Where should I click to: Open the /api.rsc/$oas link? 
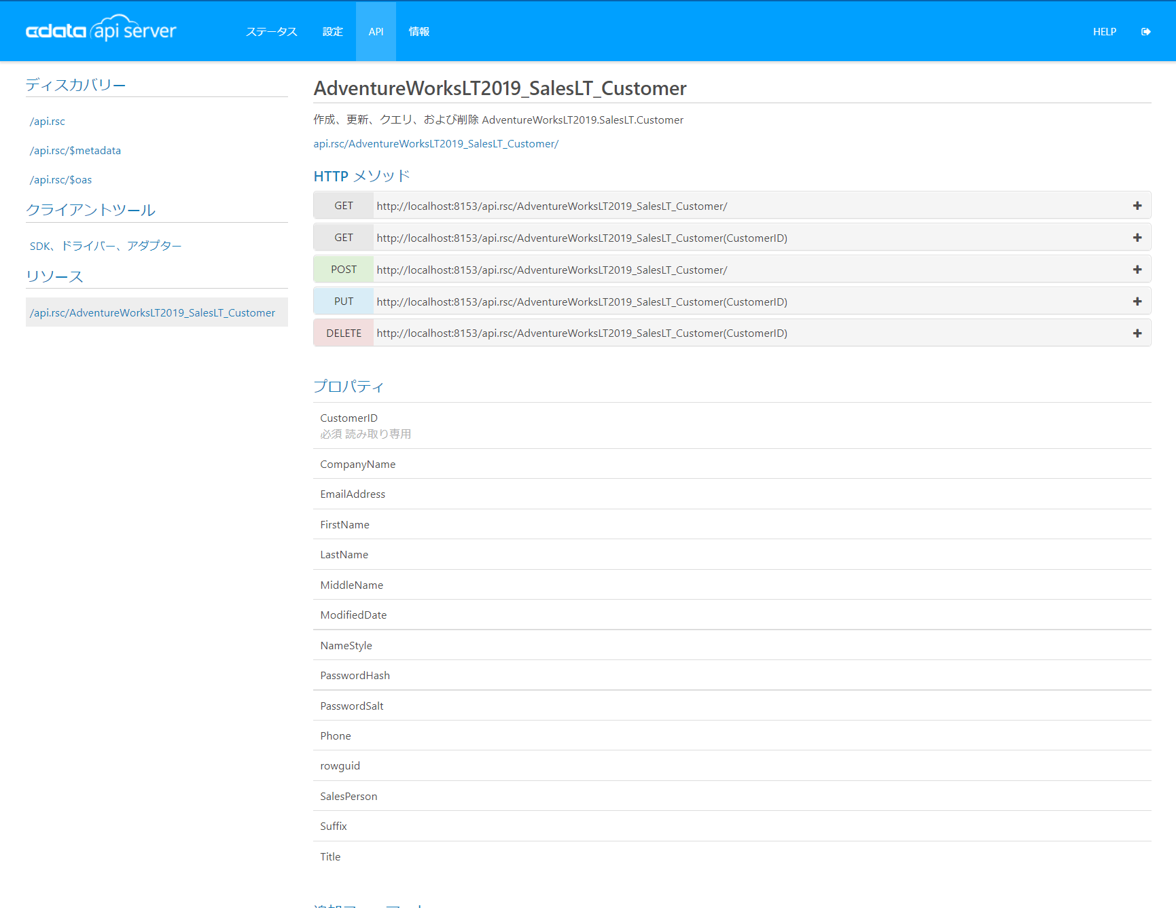tap(60, 180)
